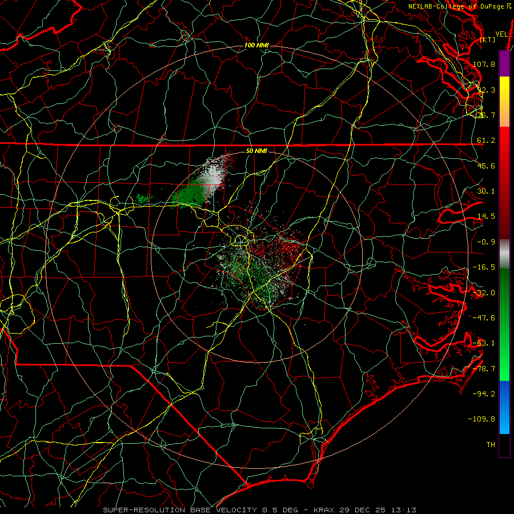Pick the purple segment of velocity color bar
The width and height of the screenshot is (514, 514).
[x=504, y=63]
